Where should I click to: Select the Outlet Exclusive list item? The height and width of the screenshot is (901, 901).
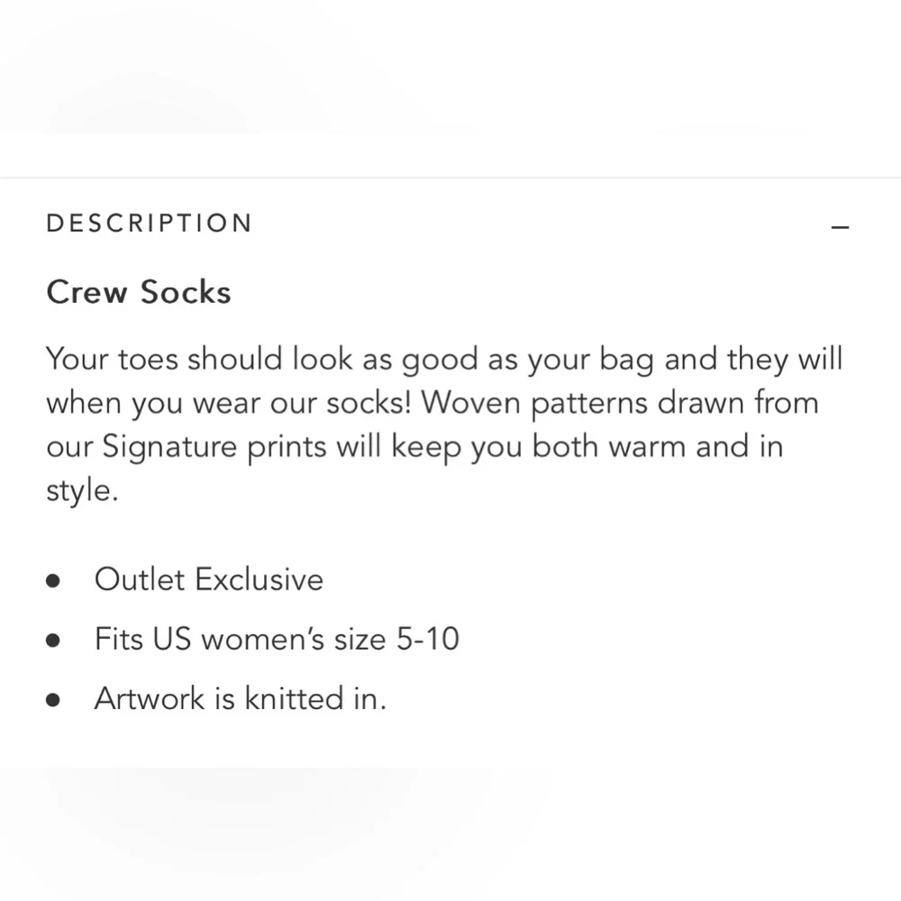pos(209,579)
